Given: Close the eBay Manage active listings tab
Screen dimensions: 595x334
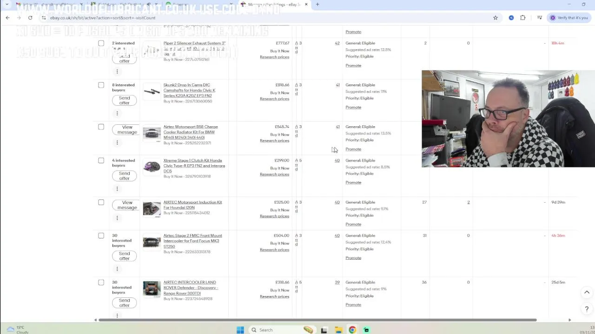Looking at the screenshot, I should 306,5.
